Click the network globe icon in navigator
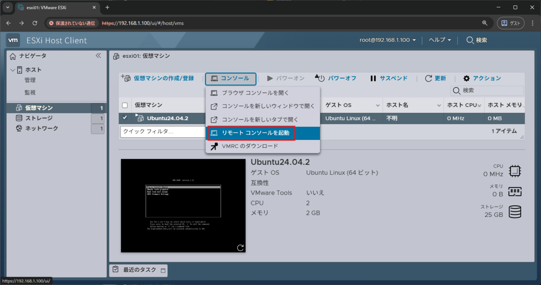 click(19, 128)
